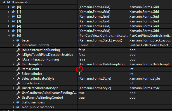This screenshot has width=172, height=111.
Task: Click the Xamarin.Forms.StackLayout type cell
Action: tap(150, 40)
